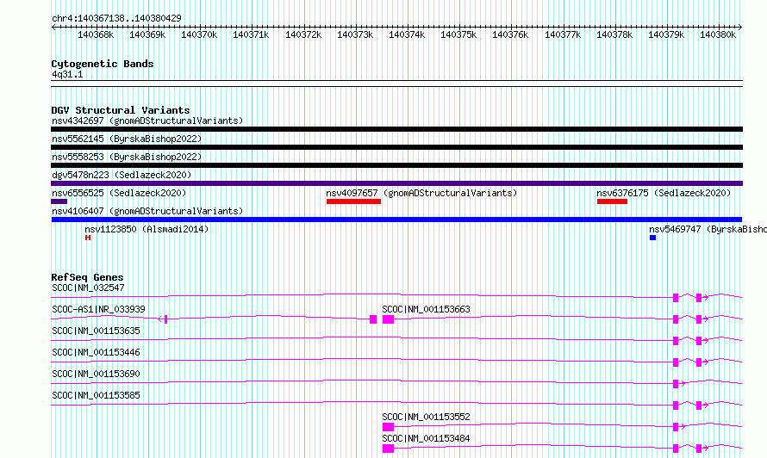Click nsv1123850 (Alsmadi2014) label
Viewport: 767px width, 458px height.
click(x=147, y=229)
